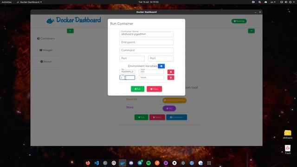
Task: Click the screen recording tray icon
Action: (253, 2)
